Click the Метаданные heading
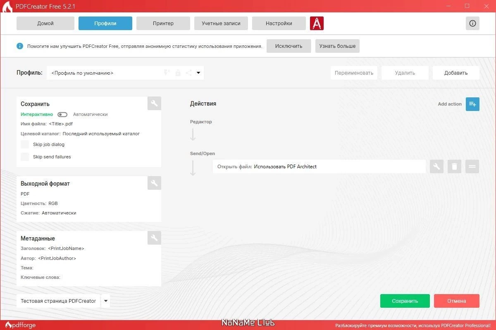Image resolution: width=496 pixels, height=330 pixels. (38, 238)
